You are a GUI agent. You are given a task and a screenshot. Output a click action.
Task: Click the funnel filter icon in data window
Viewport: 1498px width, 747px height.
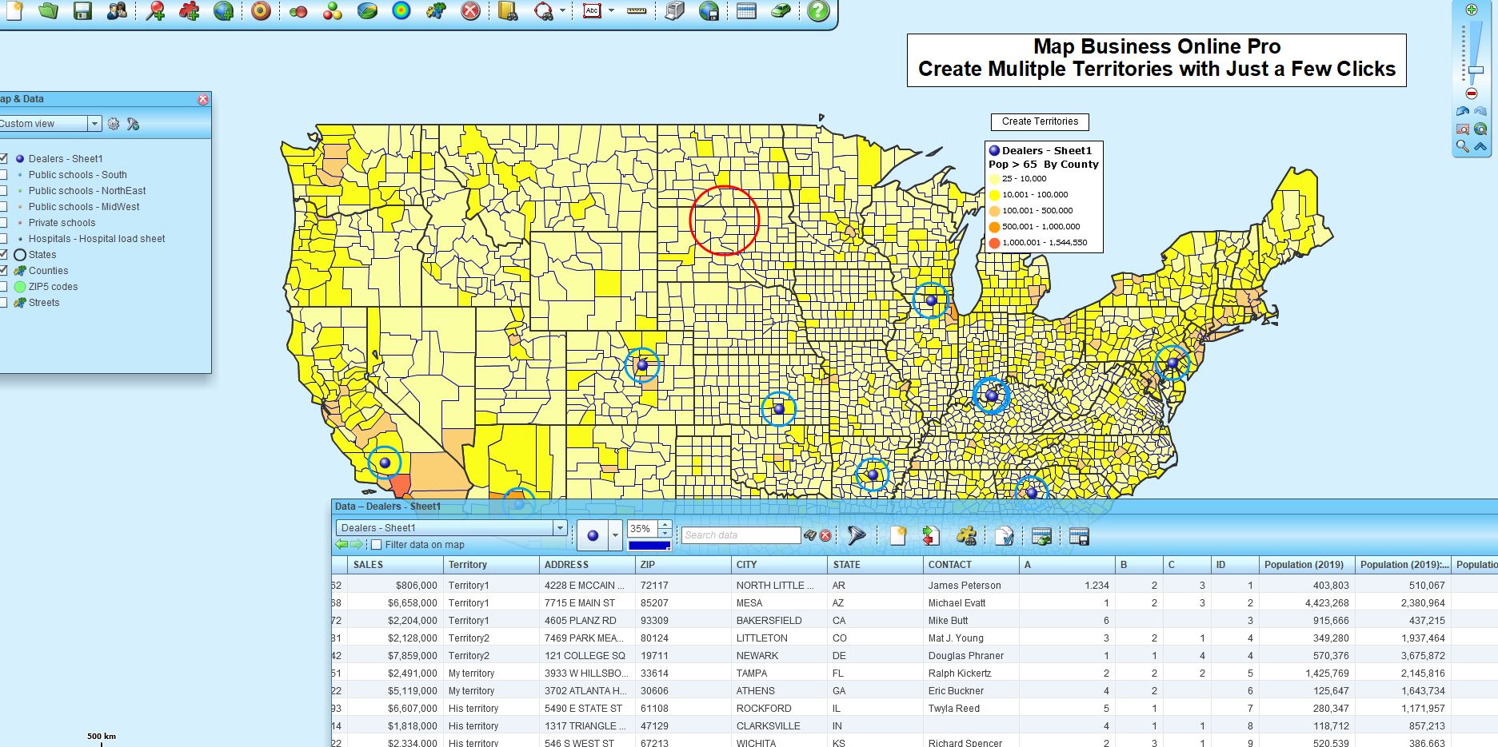pyautogui.click(x=857, y=535)
